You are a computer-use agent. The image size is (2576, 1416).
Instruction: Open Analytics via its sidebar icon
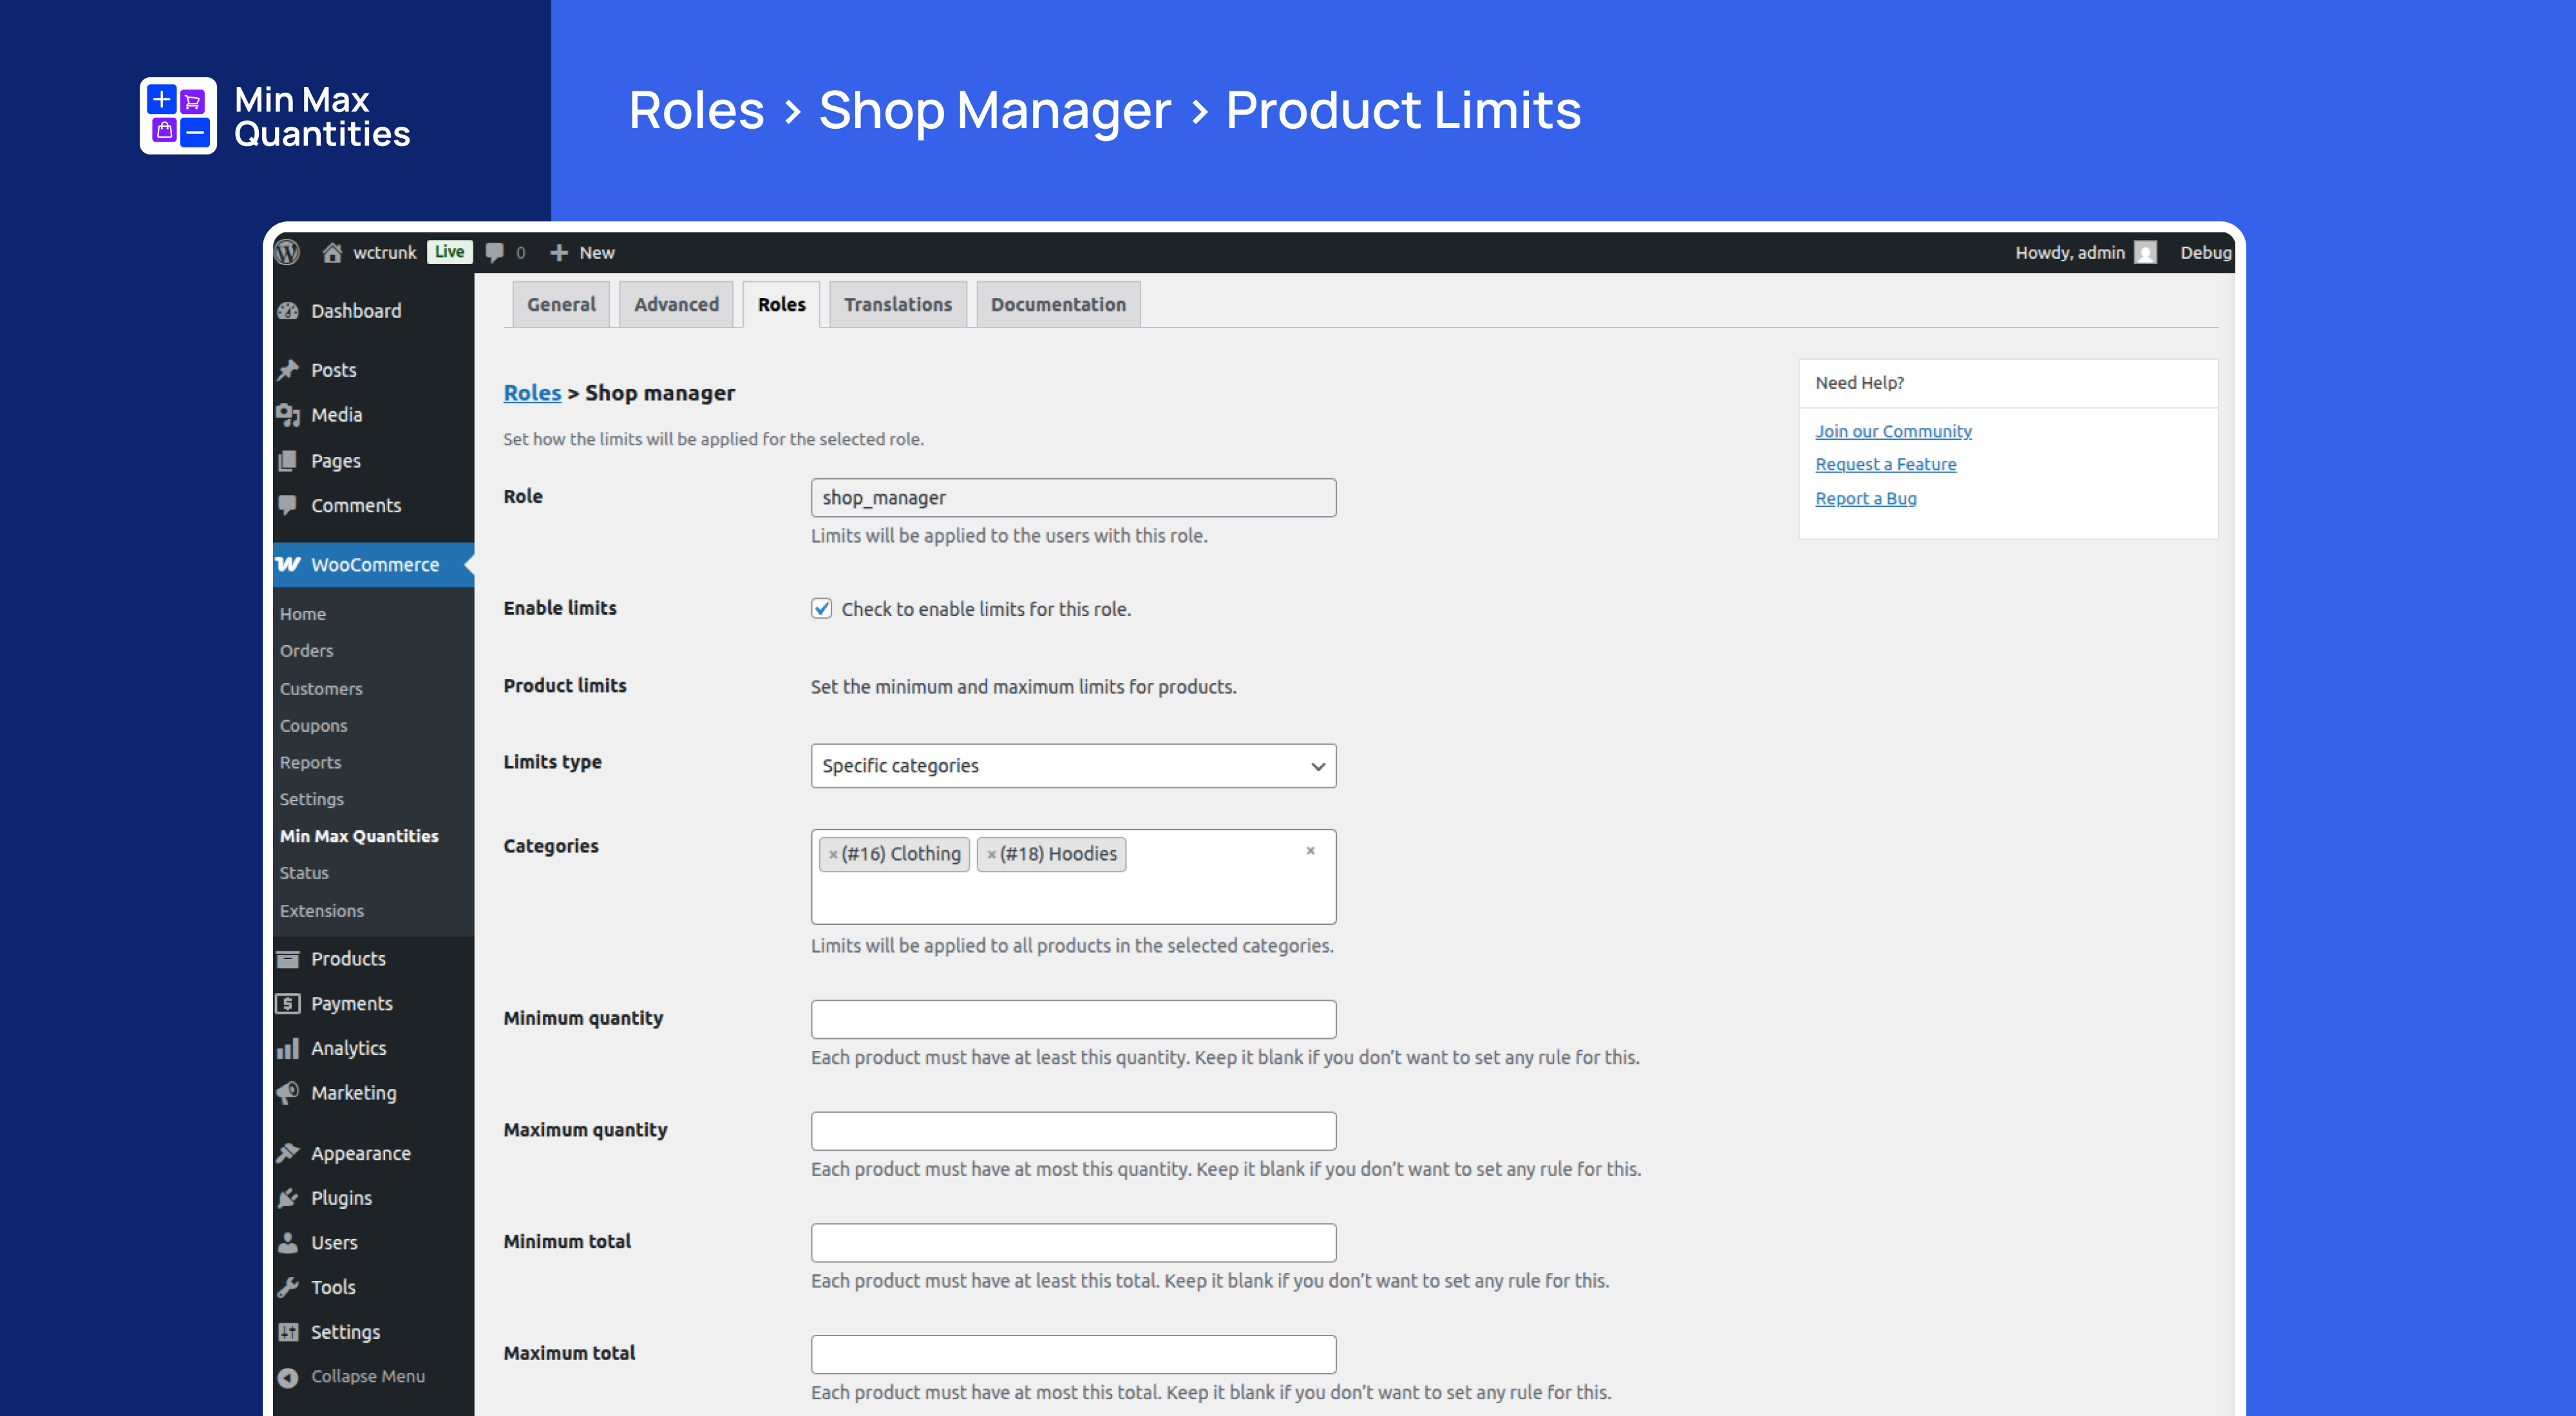point(288,1047)
